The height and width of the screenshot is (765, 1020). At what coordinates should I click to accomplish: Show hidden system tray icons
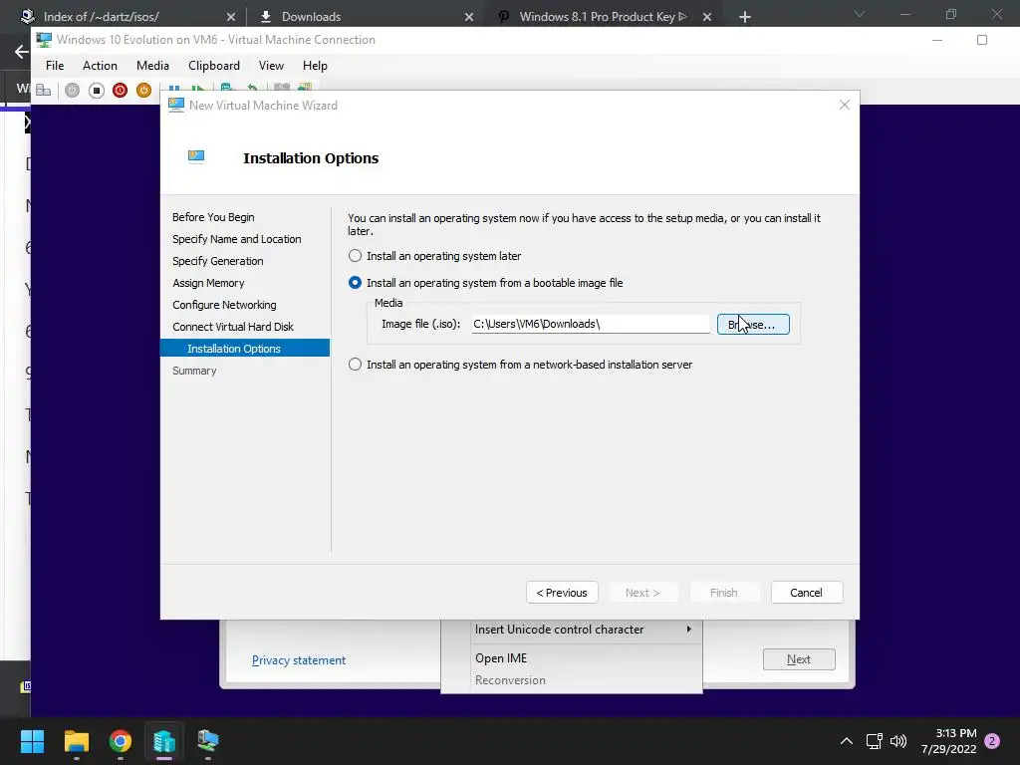847,741
